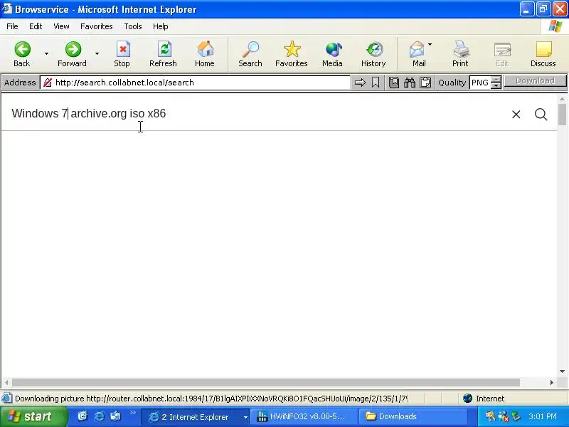The height and width of the screenshot is (427, 569).
Task: Open the Tools menu
Action: (x=133, y=26)
